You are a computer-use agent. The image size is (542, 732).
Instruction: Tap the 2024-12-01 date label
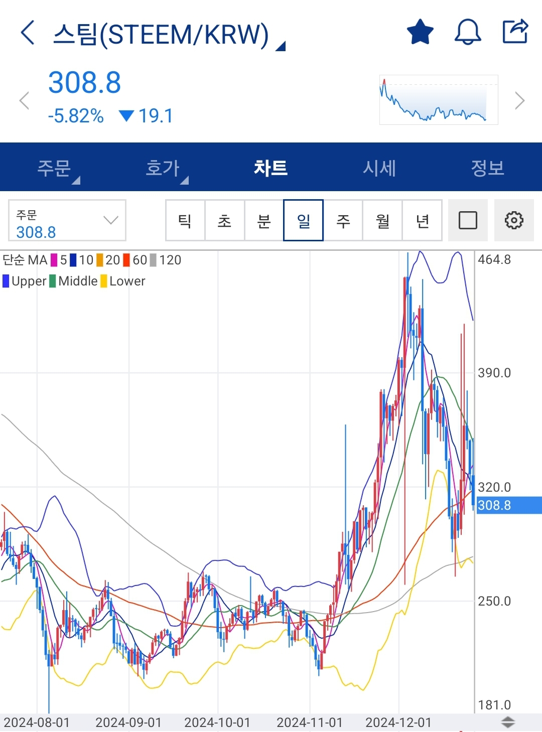398,722
